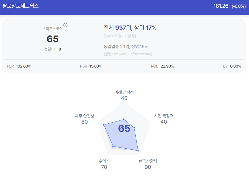Click the large smart score 65 number
The width and height of the screenshot is (249, 176).
[53, 39]
